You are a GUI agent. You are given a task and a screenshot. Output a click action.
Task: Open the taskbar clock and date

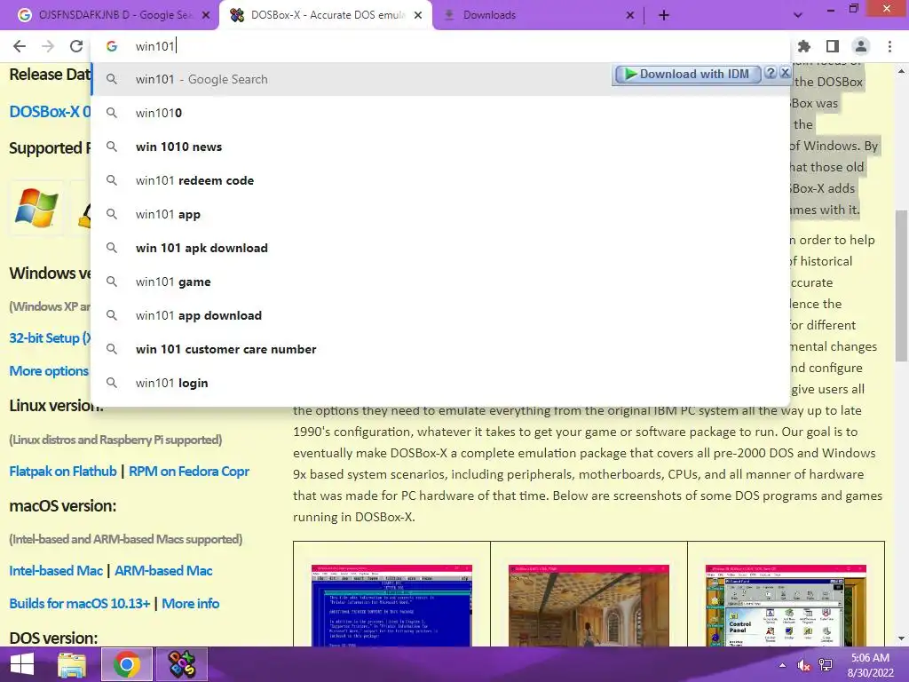(x=870, y=665)
